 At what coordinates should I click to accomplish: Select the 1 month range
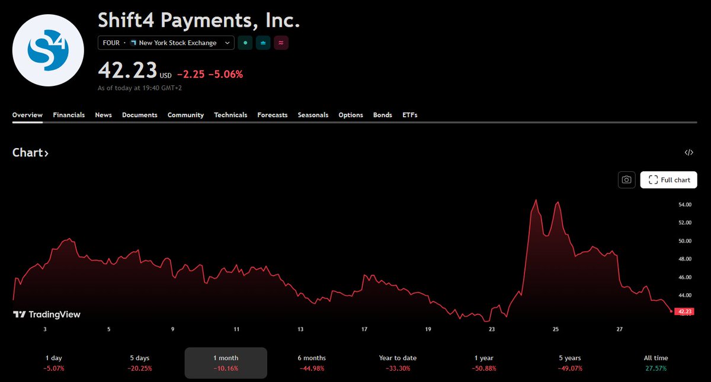tap(226, 362)
